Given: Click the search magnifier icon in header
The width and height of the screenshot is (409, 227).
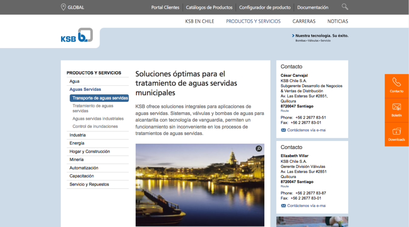Looking at the screenshot, I should (345, 7).
